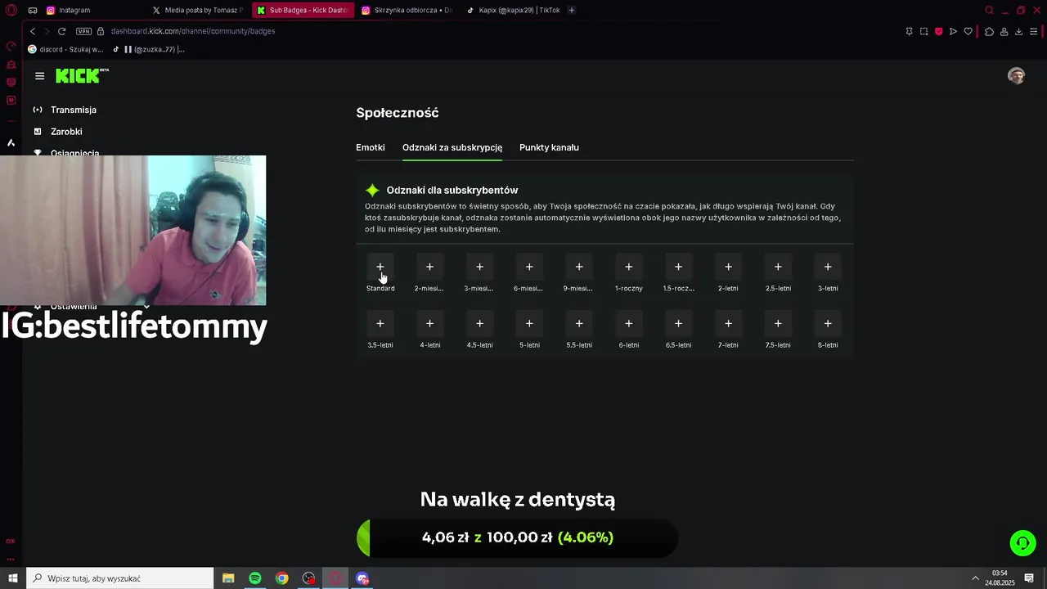The width and height of the screenshot is (1047, 589).
Task: Open Spotify from the taskbar
Action: click(255, 578)
